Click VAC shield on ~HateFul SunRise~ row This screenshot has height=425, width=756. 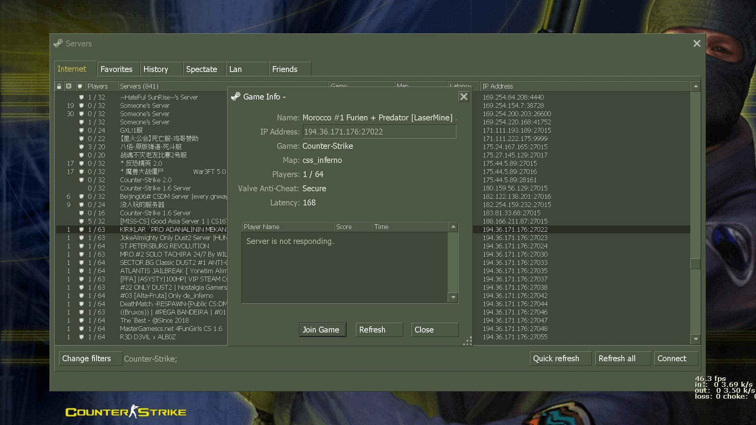[x=81, y=97]
